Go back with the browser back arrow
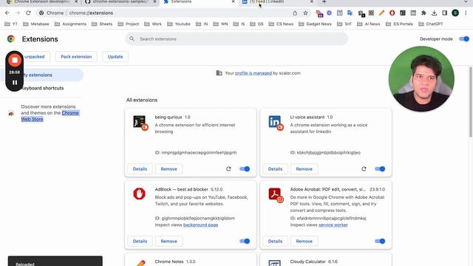The width and height of the screenshot is (473, 266). 7,13
